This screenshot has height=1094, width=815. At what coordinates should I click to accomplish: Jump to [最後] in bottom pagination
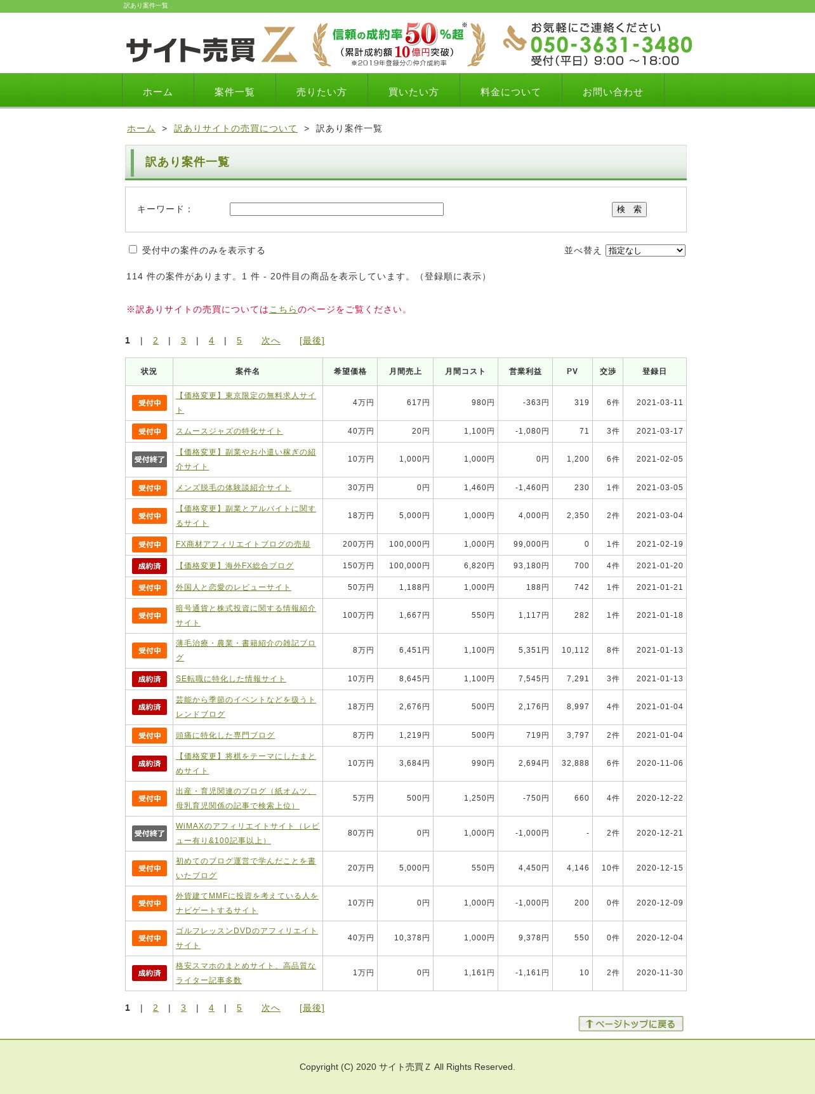click(312, 1008)
